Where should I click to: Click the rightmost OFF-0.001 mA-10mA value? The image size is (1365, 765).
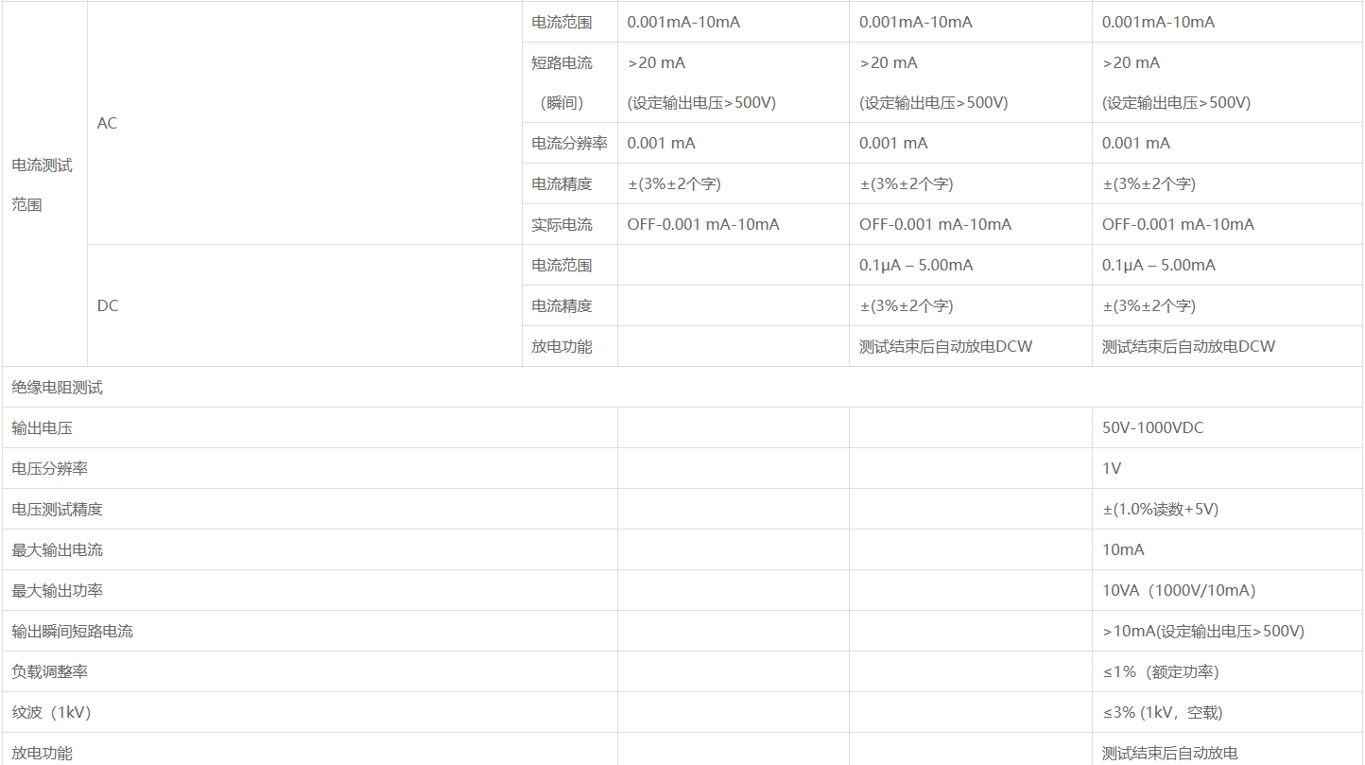[1179, 224]
